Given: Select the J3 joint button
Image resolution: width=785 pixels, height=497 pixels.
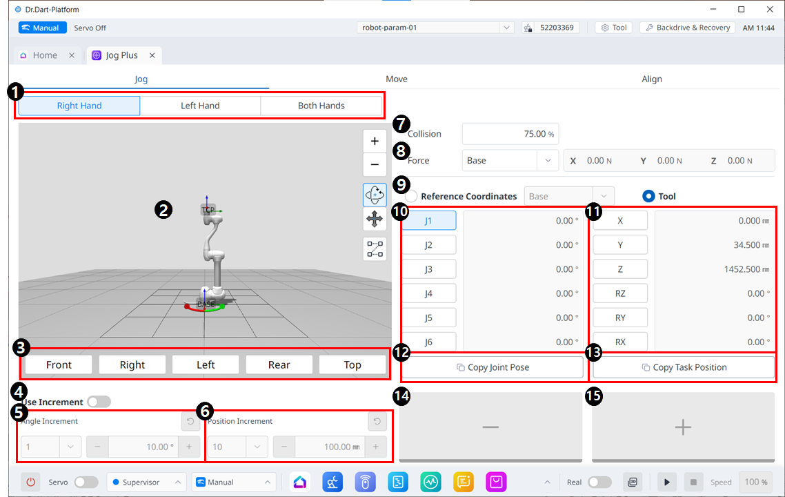Looking at the screenshot, I should point(428,269).
